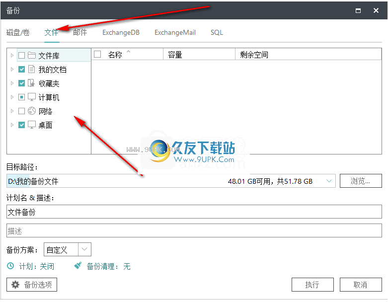Check the 文件库 checkbox

21,56
